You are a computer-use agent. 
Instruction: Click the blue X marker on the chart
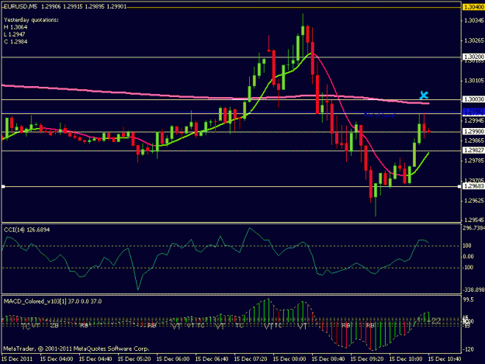click(x=424, y=95)
